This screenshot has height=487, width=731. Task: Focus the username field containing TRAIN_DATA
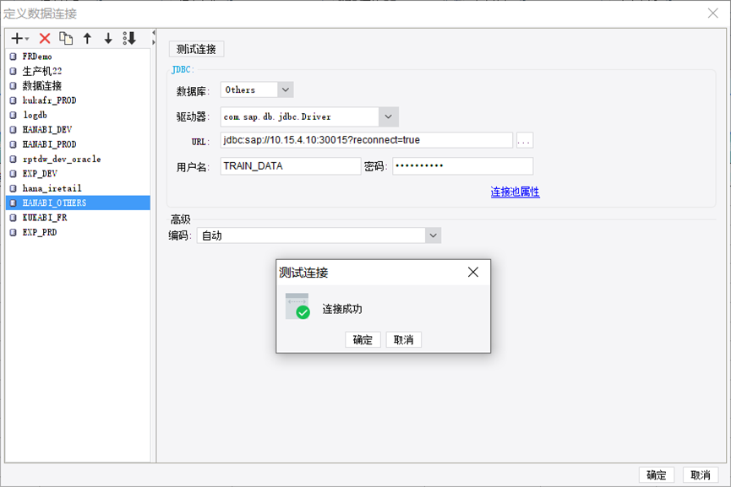[291, 166]
